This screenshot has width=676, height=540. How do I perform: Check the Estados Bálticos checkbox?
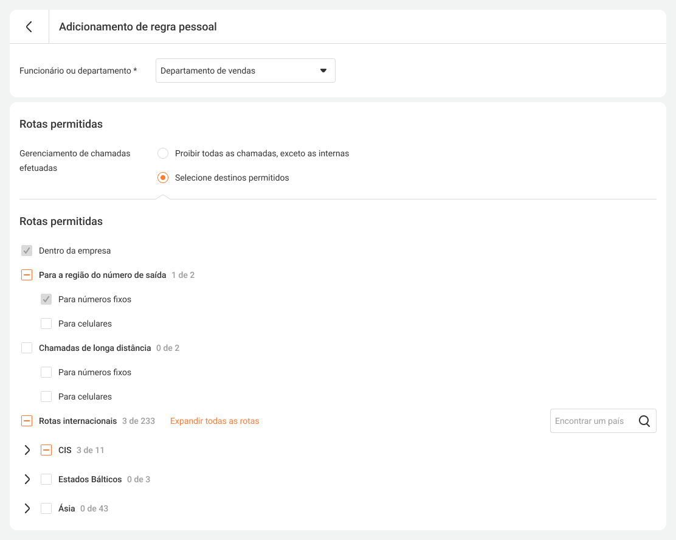[46, 479]
